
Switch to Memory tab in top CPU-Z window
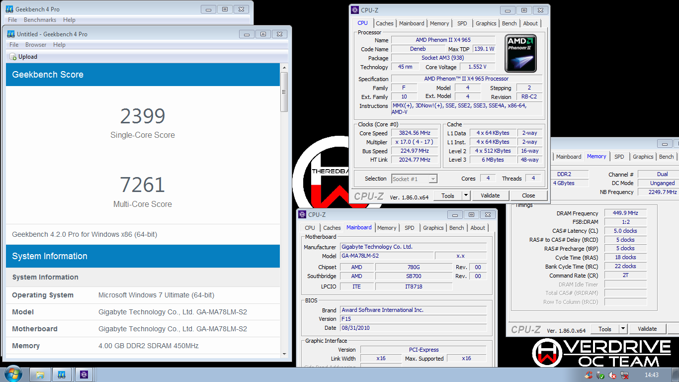tap(439, 23)
